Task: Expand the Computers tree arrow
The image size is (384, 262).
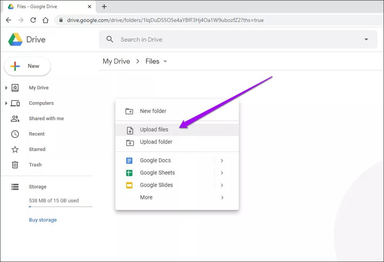Action: pos(6,103)
